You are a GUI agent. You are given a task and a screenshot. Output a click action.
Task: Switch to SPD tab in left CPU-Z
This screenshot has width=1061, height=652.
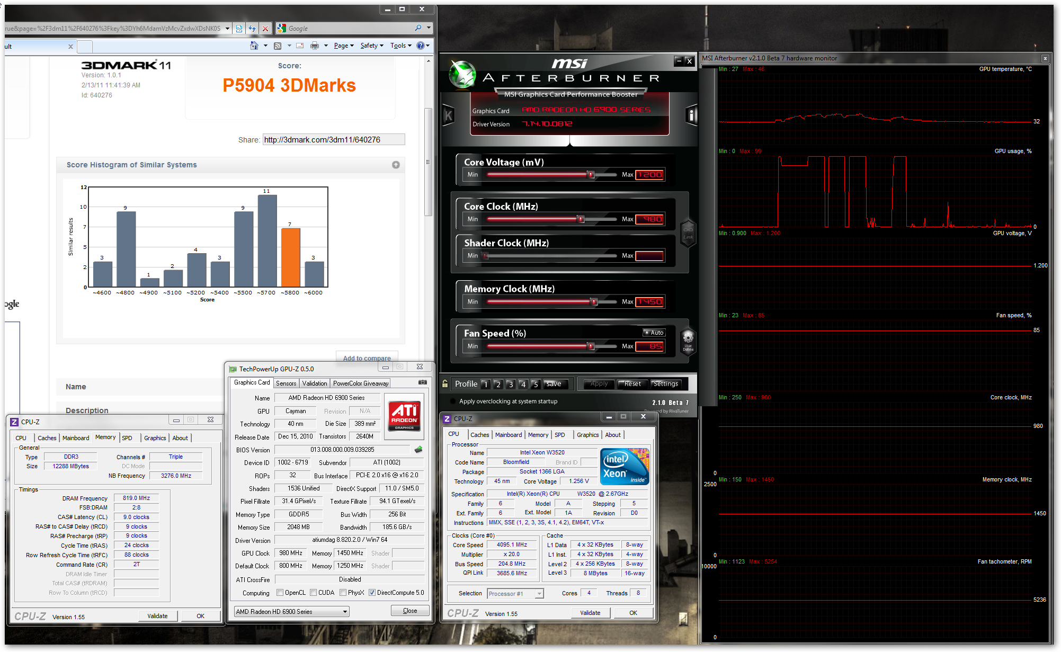(x=127, y=438)
